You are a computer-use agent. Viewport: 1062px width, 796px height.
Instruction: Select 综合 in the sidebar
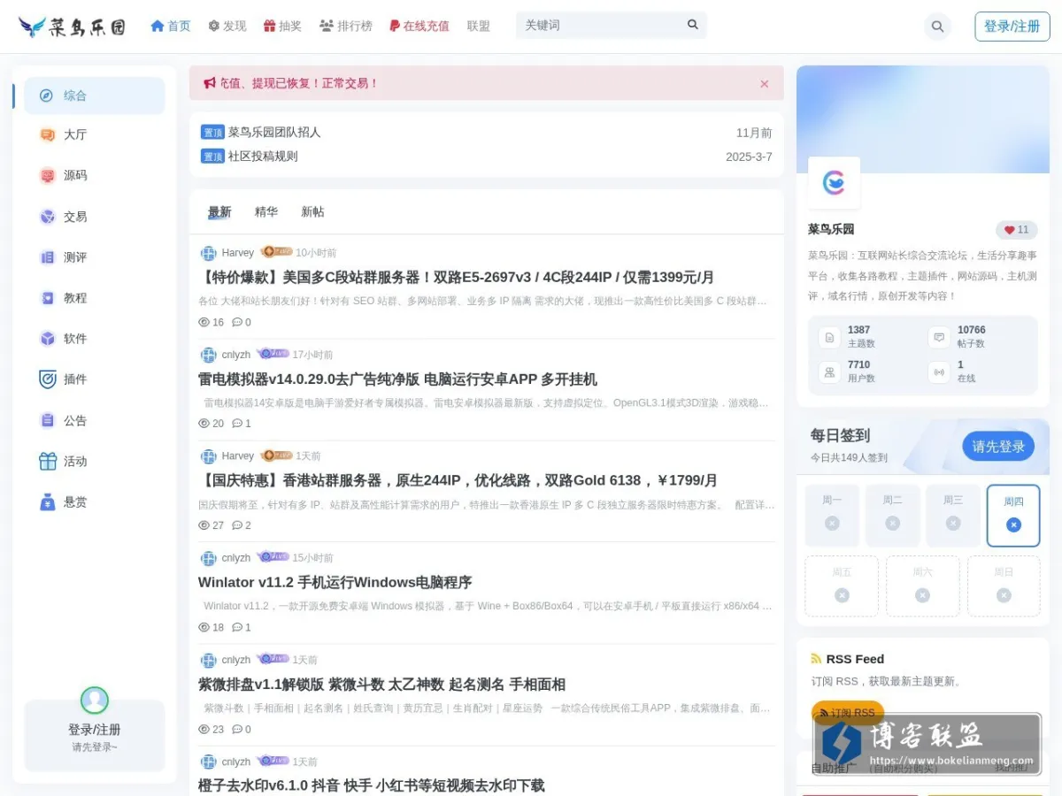(94, 96)
